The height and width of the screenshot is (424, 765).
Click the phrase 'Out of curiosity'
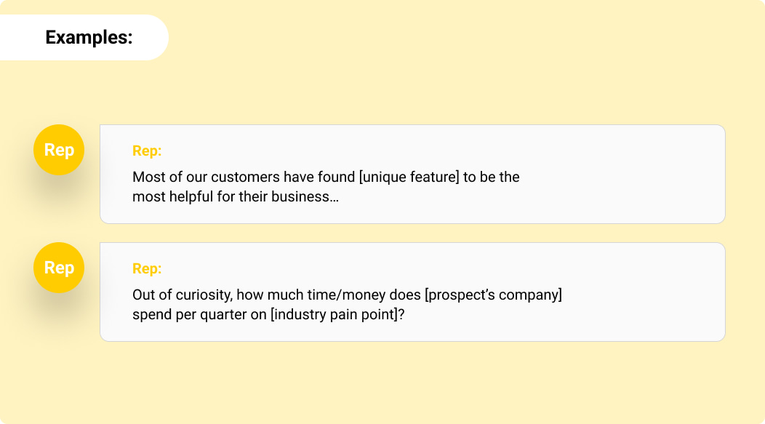(x=181, y=295)
